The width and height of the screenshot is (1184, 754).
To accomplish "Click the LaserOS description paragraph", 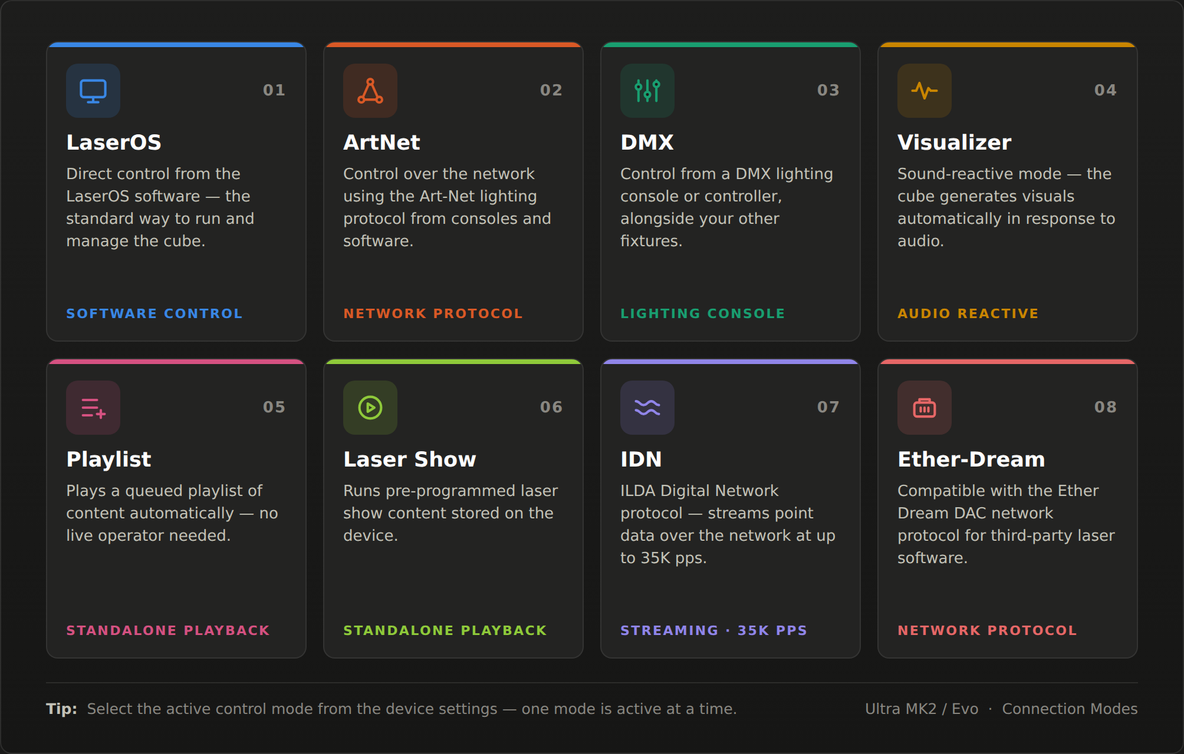I will tap(160, 207).
